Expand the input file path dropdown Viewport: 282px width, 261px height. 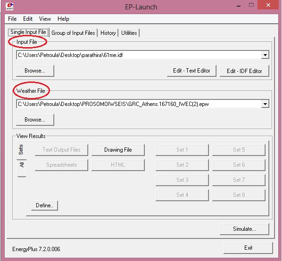265,55
